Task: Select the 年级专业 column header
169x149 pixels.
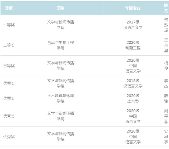Action: point(133,8)
